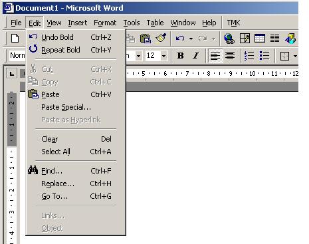The width and height of the screenshot is (309, 244).
Task: Select Paste in the Edit menu
Action: click(76, 94)
